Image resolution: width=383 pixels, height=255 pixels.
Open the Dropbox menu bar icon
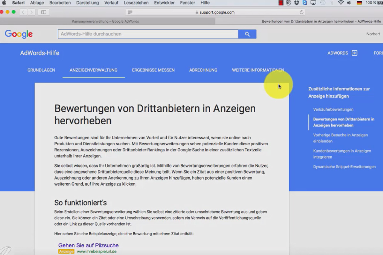[x=297, y=3]
